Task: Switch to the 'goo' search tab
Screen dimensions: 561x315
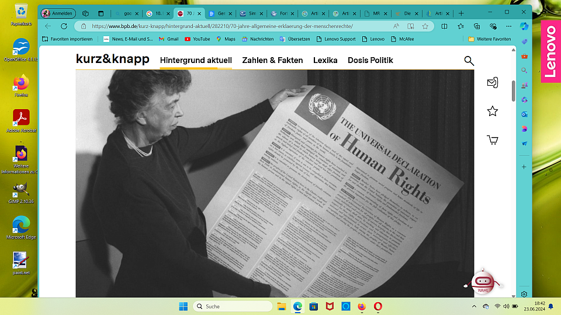Action: tap(127, 13)
